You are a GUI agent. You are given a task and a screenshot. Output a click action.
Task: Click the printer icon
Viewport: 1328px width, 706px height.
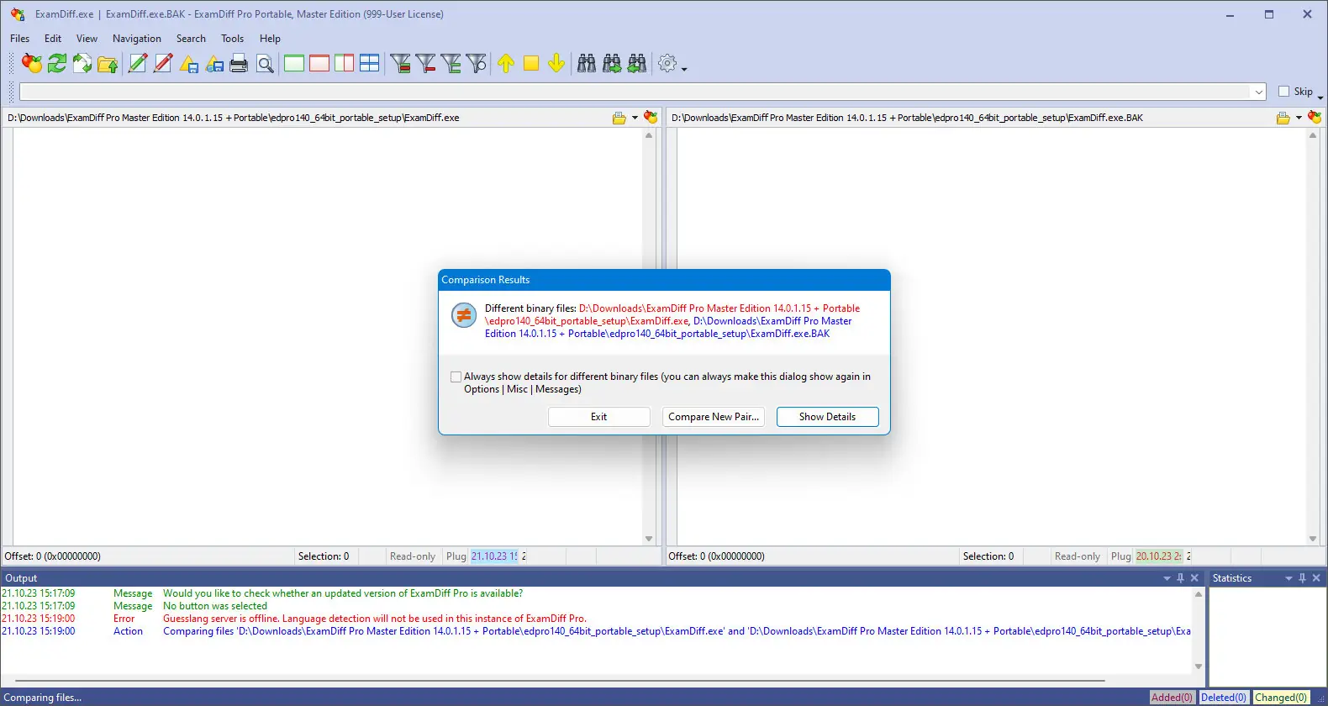tap(240, 63)
